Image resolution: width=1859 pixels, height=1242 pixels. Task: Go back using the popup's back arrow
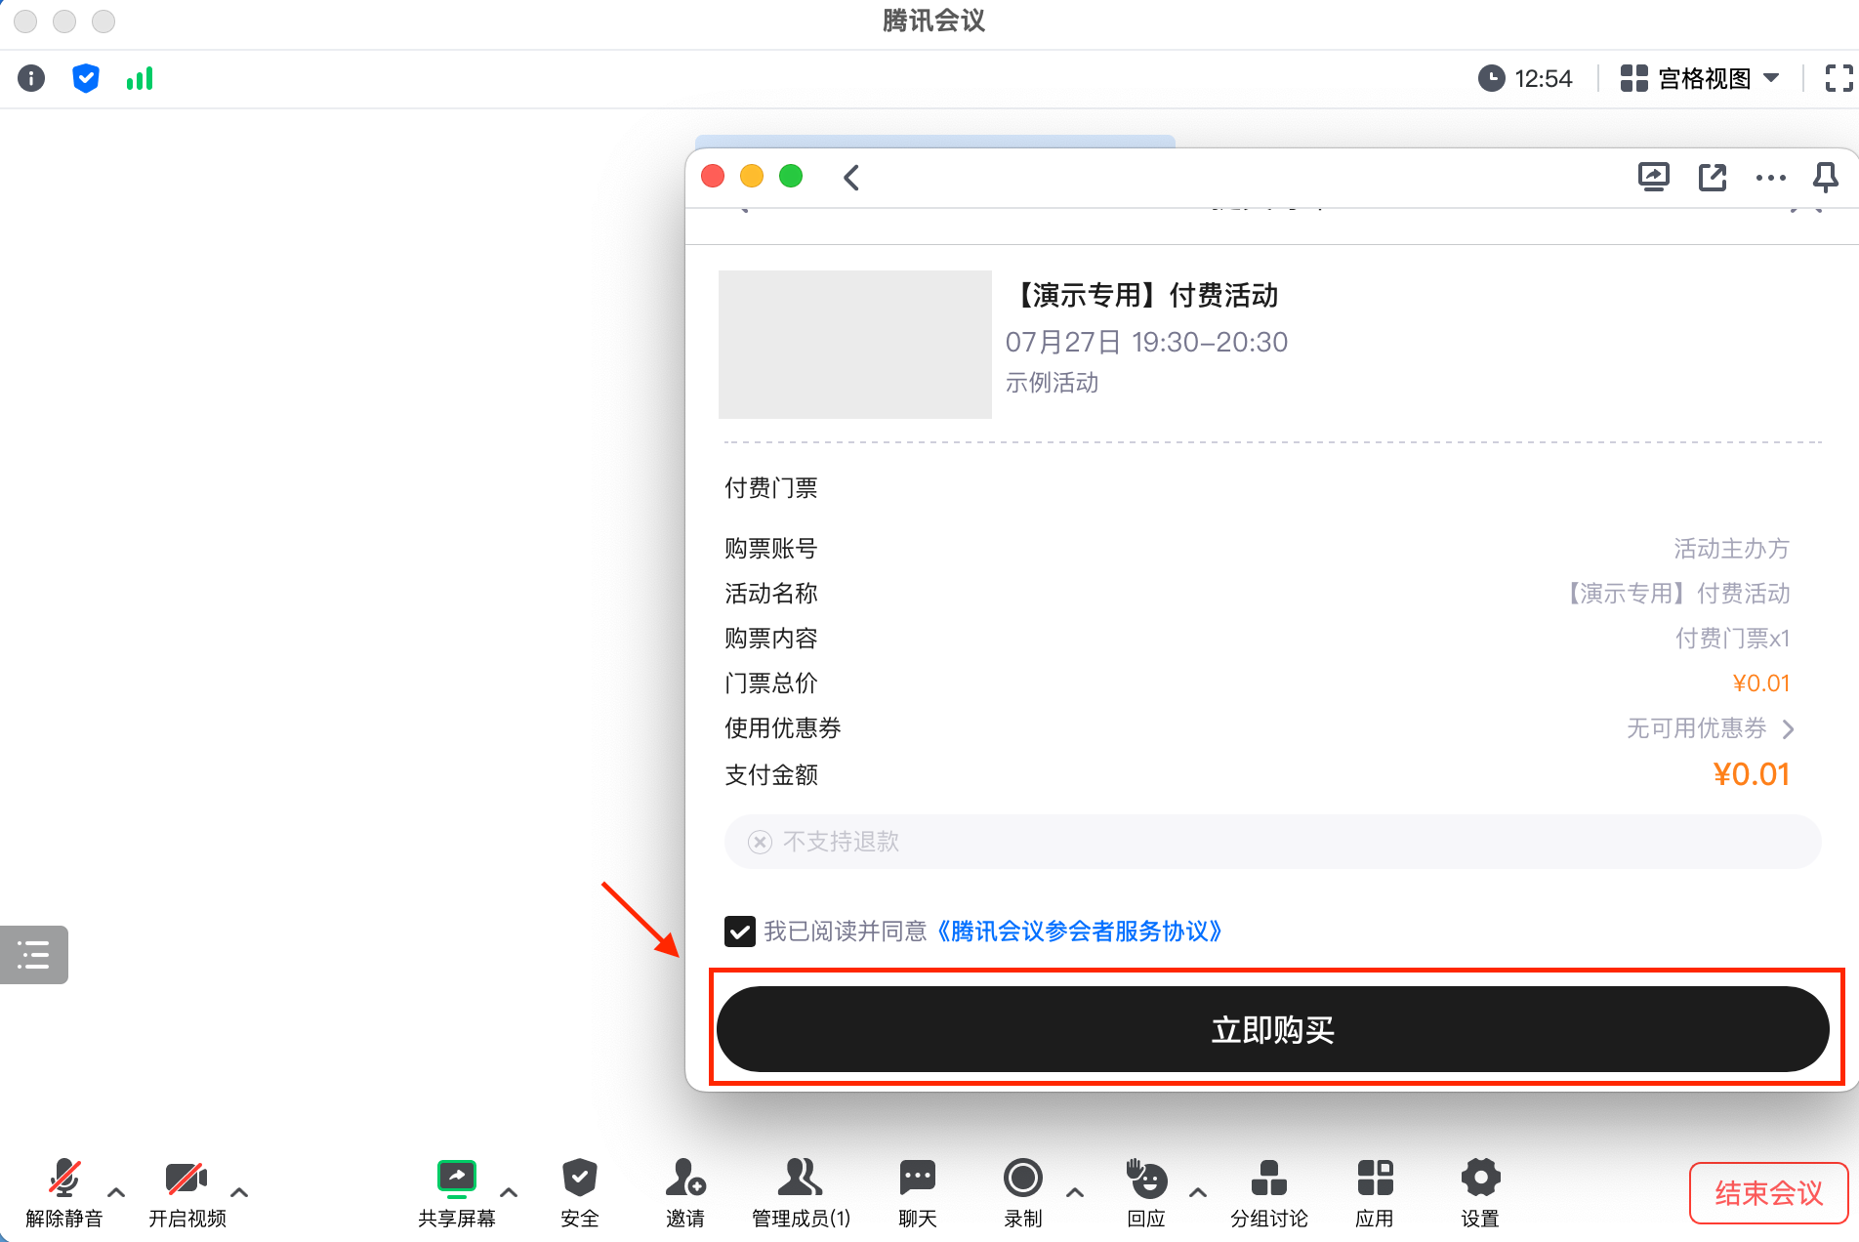(x=851, y=177)
